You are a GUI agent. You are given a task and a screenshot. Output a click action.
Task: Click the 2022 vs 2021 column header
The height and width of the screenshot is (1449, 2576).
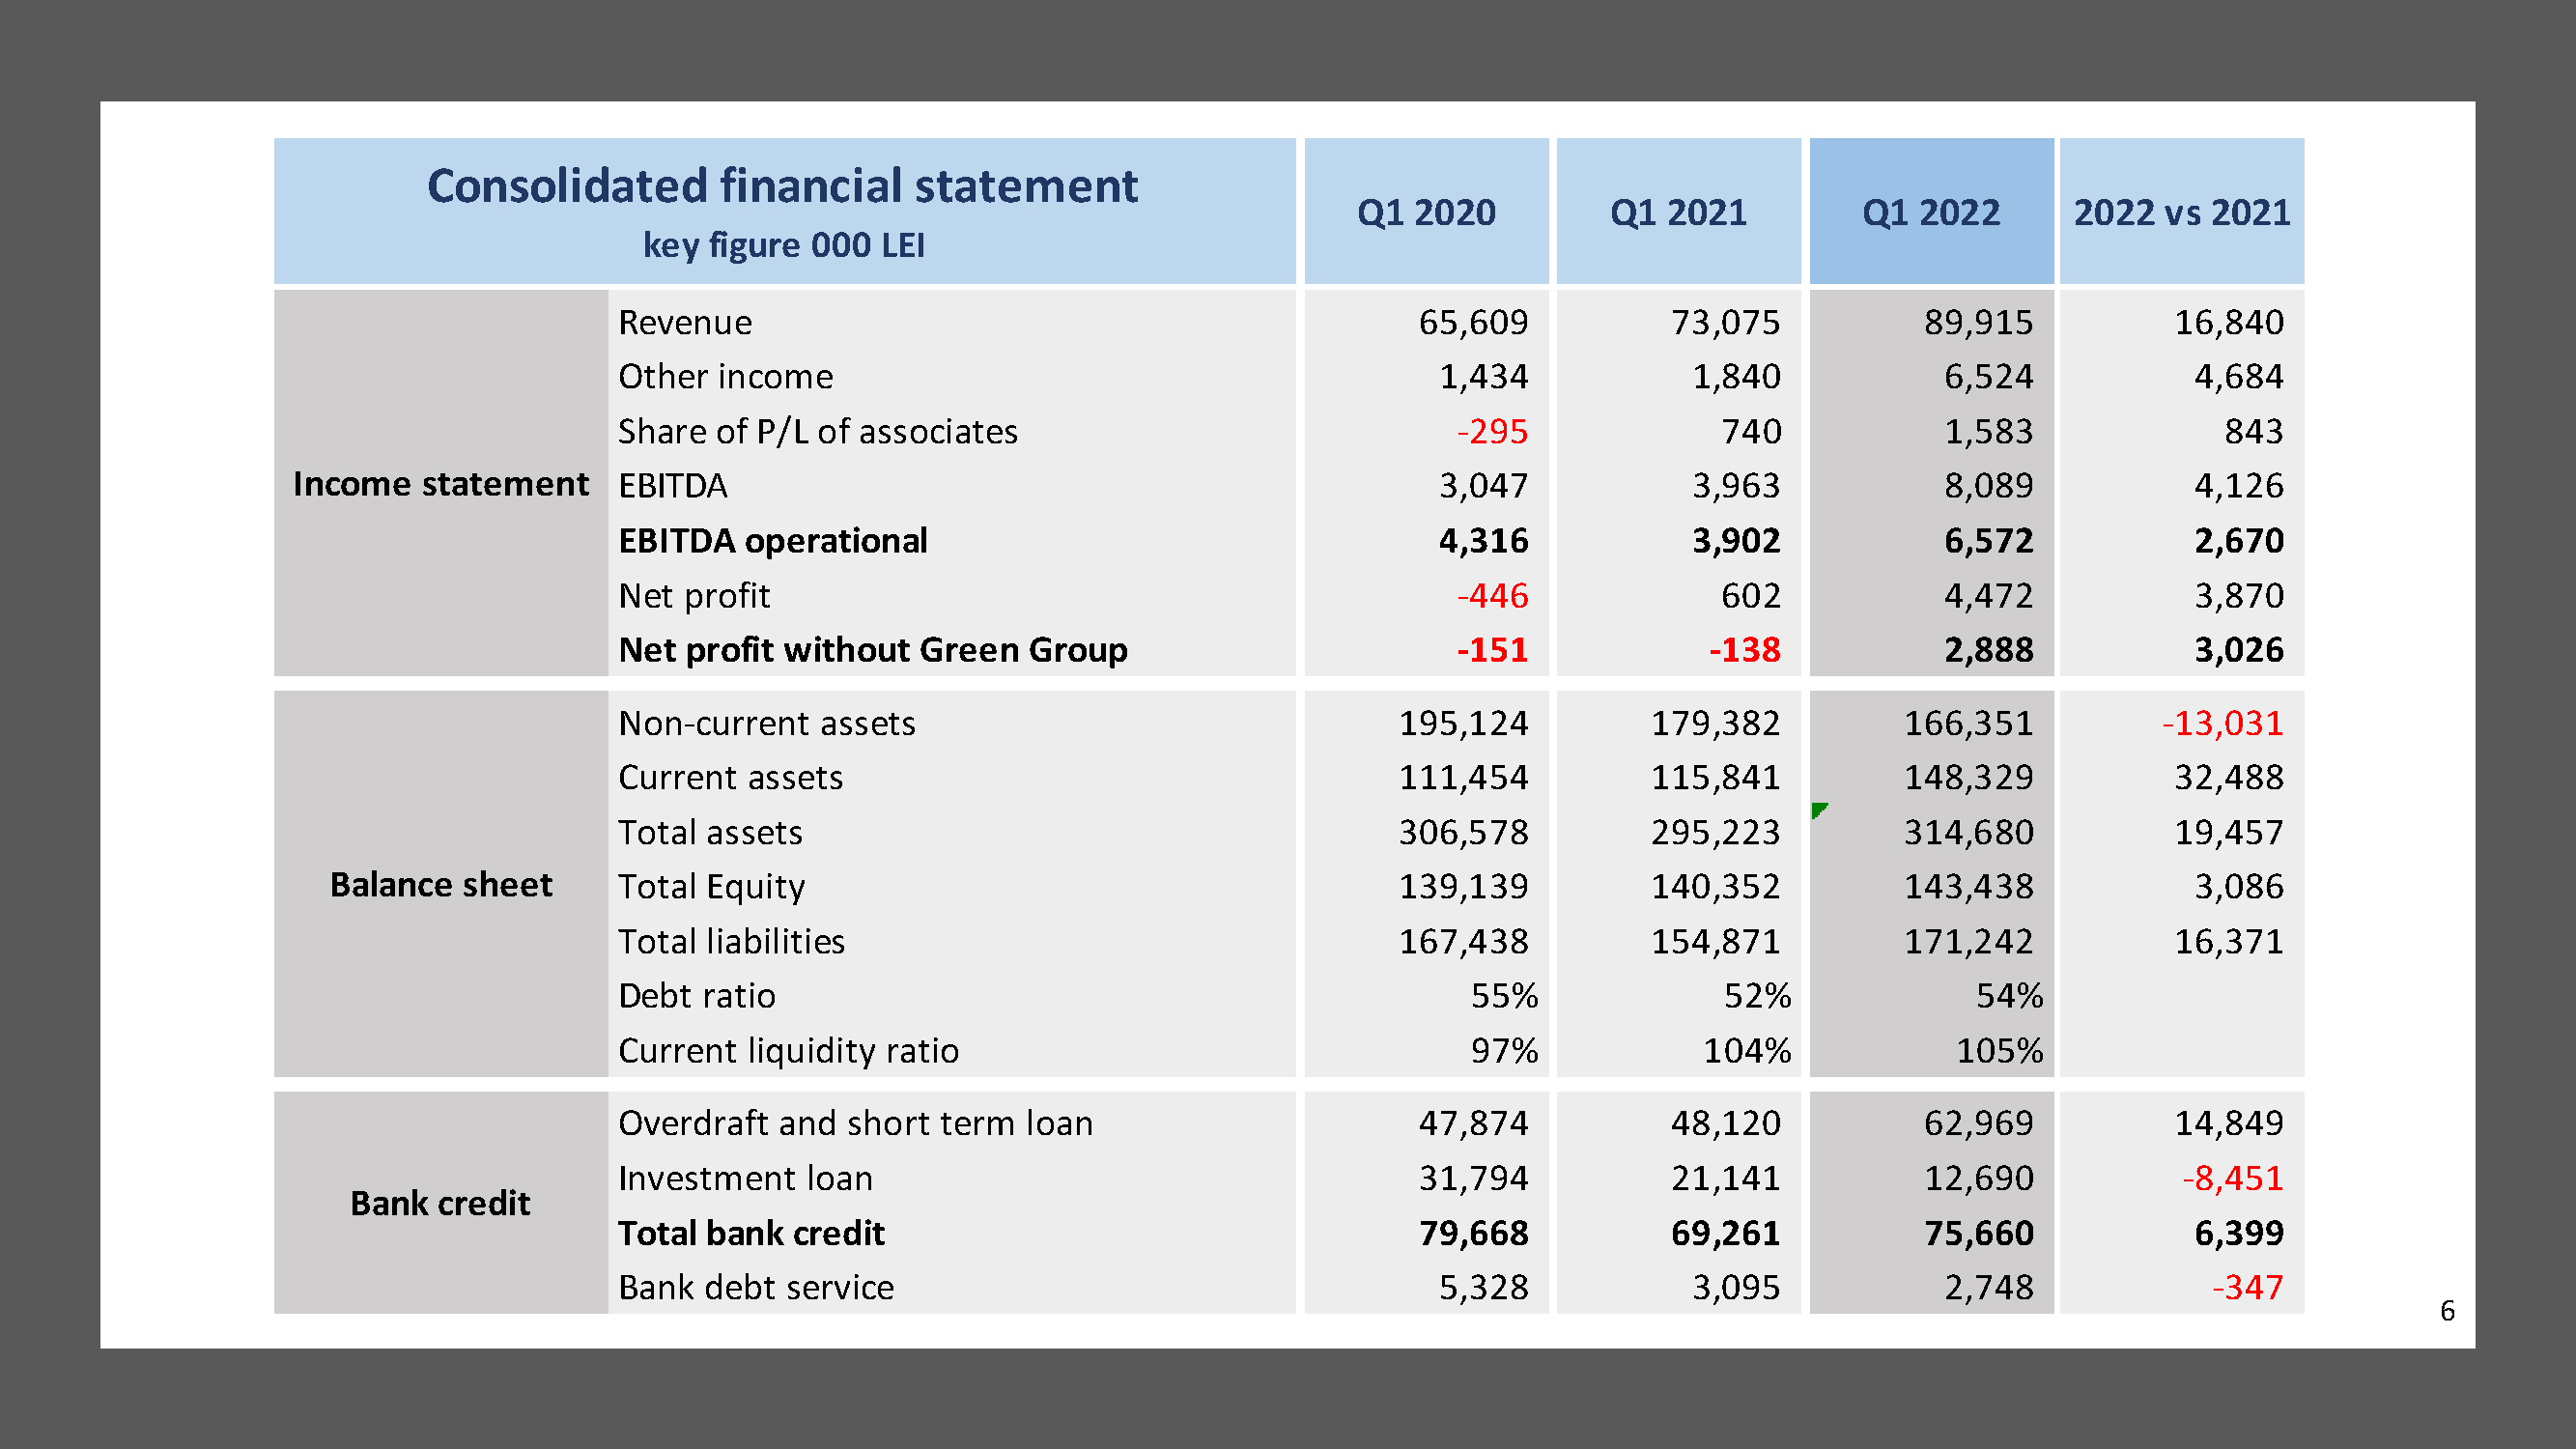coord(2181,212)
